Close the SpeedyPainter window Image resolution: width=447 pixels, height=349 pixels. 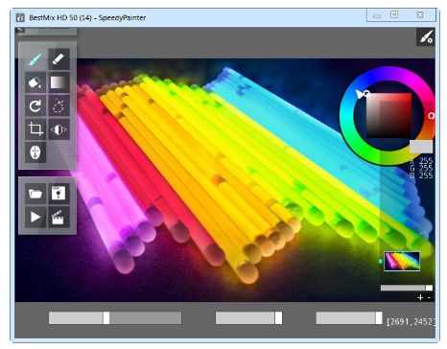420,14
